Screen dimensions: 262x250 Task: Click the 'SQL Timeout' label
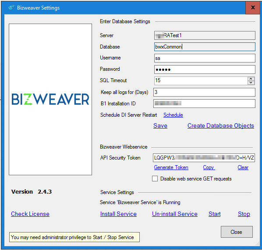(x=113, y=80)
